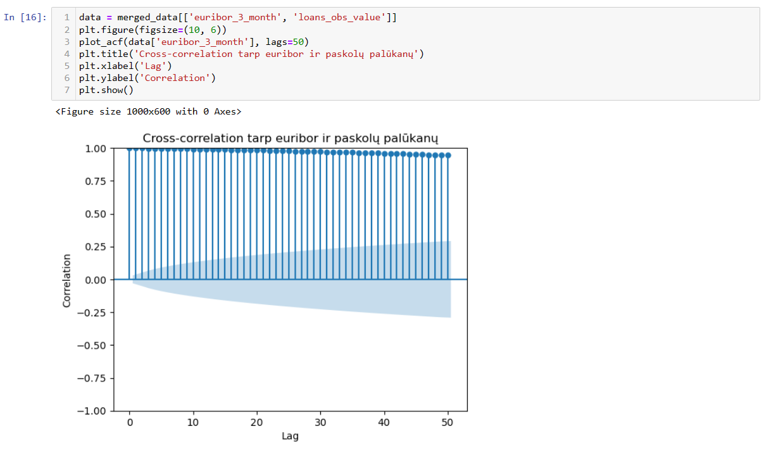Click the "1.00" y-axis tick label
Viewport: 764px width, 460px height.
click(97, 149)
